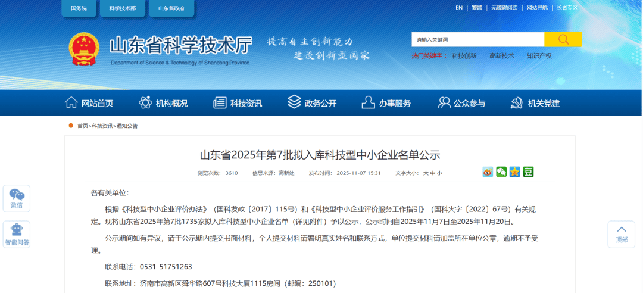Enable 无障碍阅读 accessibility mode

504,8
